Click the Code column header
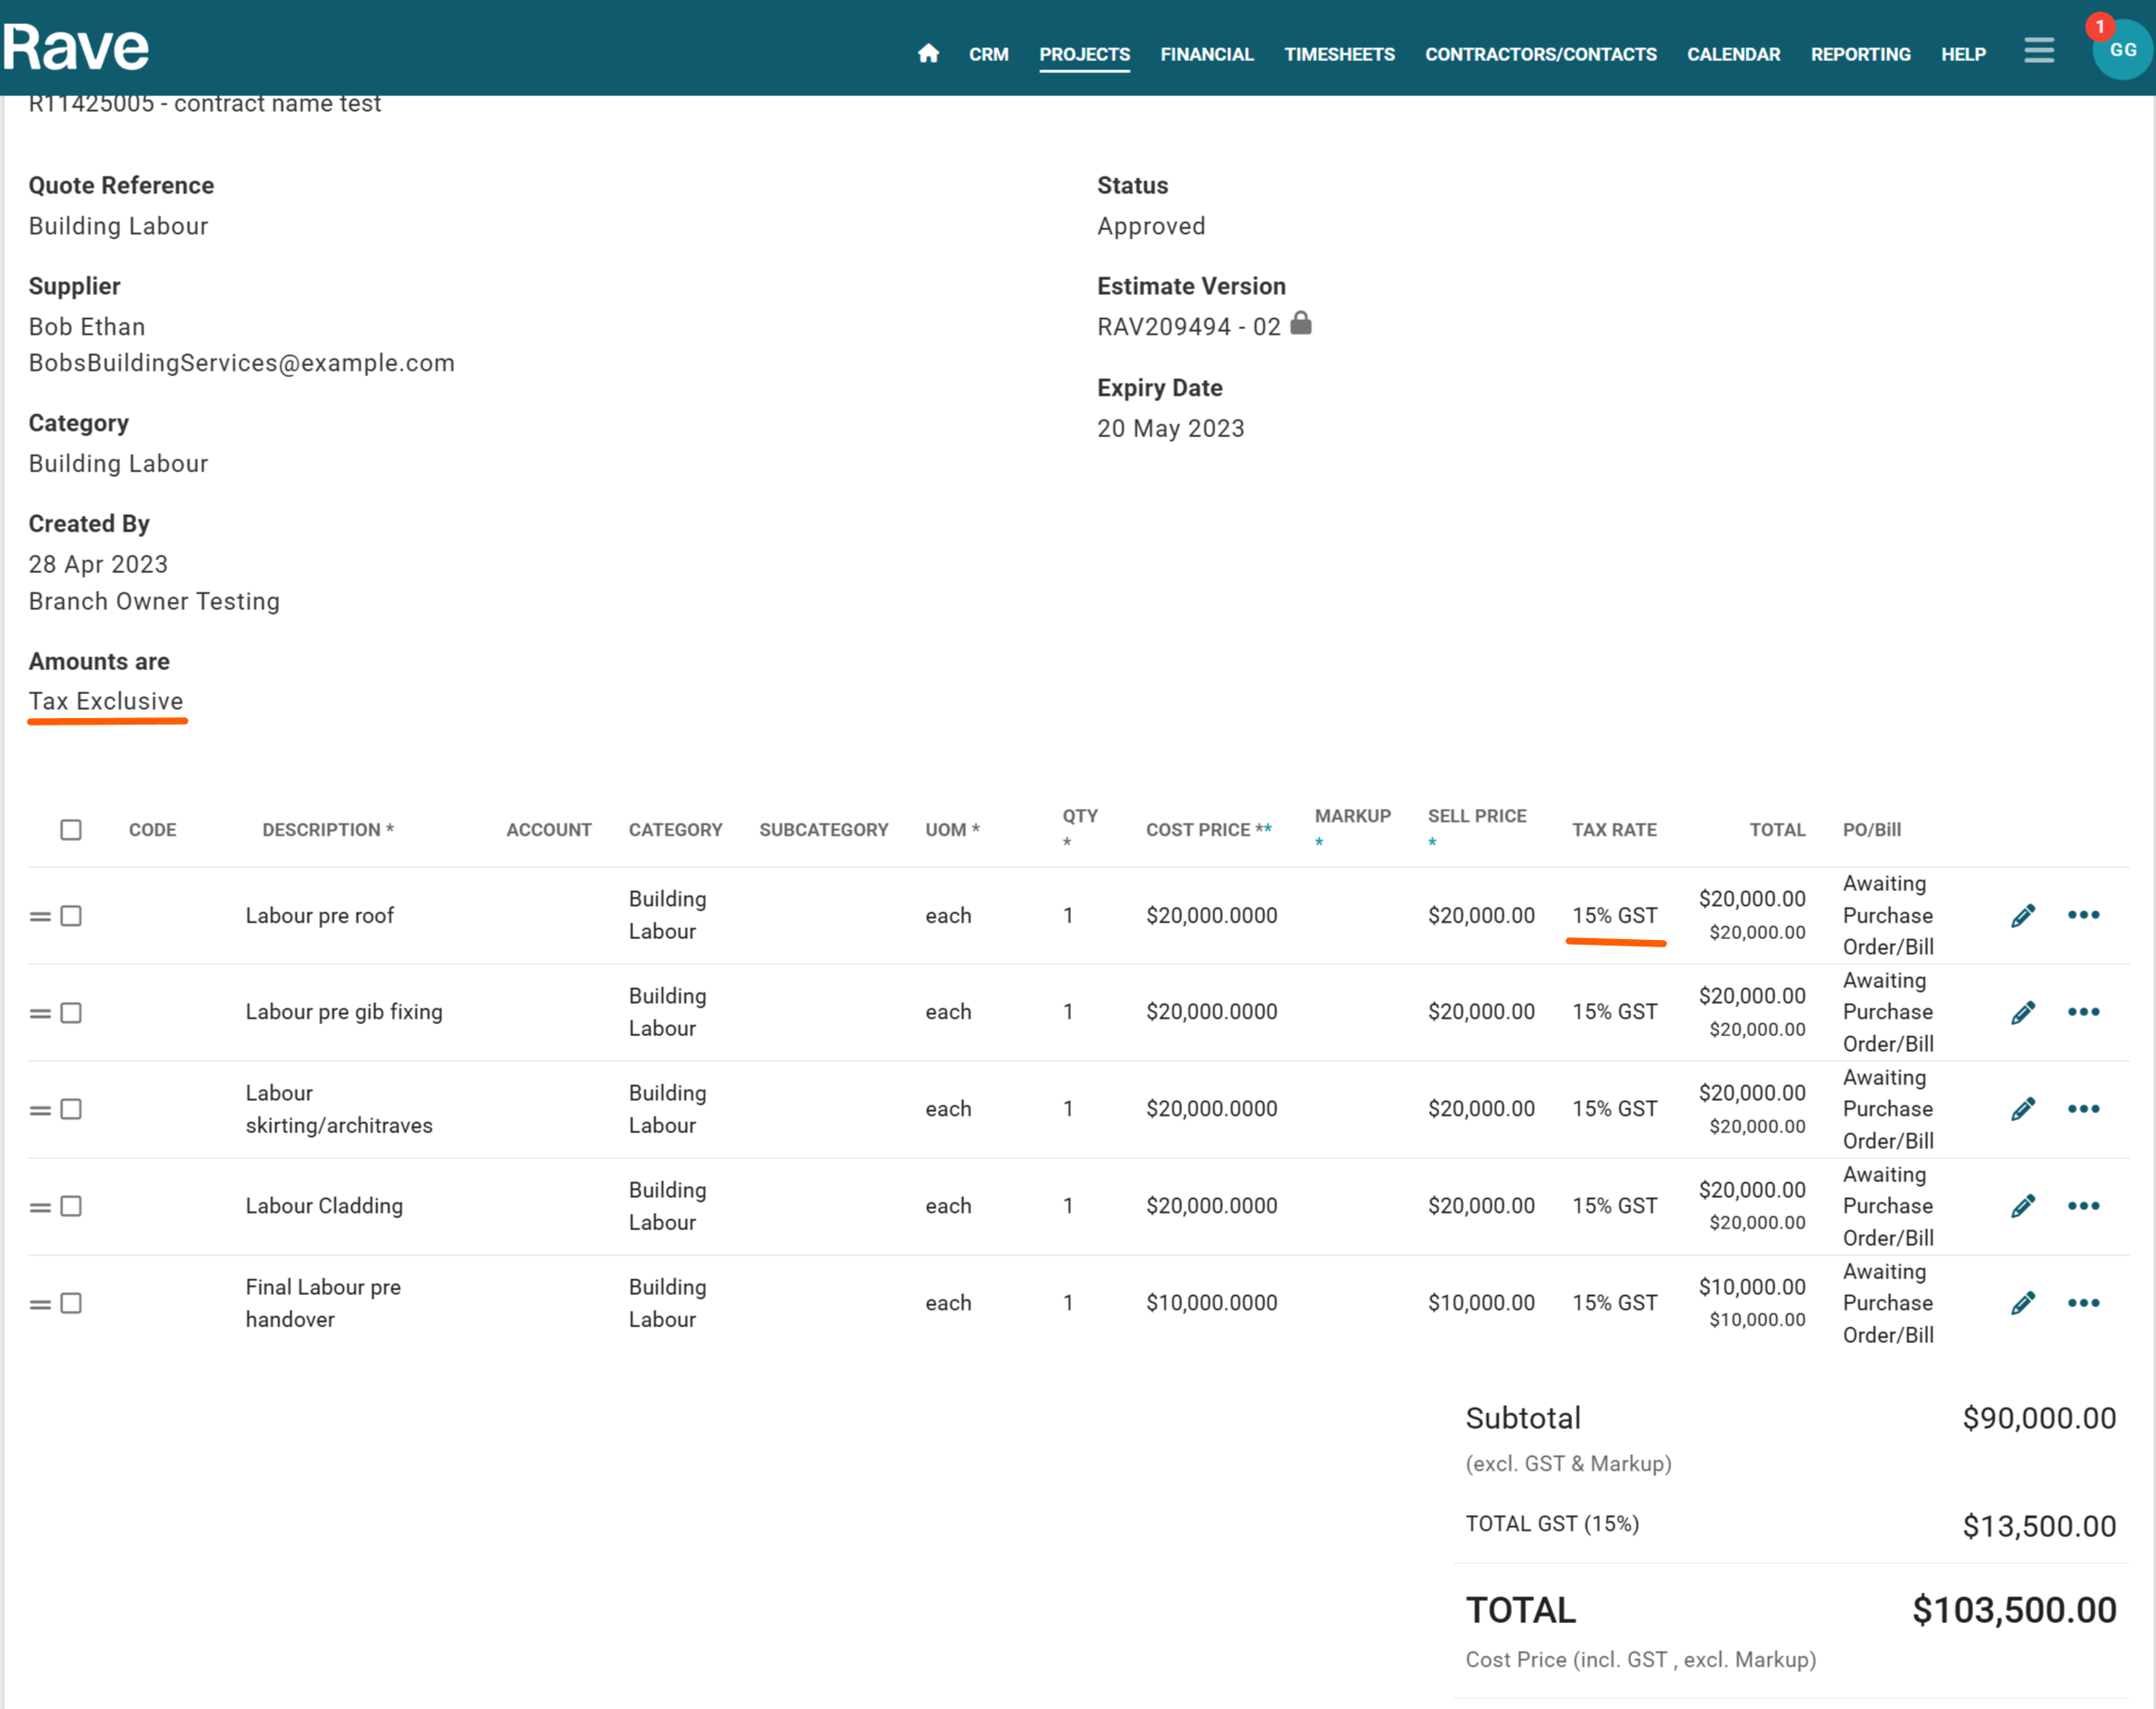Viewport: 2156px width, 1709px height. pos(152,829)
